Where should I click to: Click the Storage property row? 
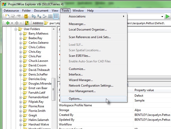click(x=114, y=110)
